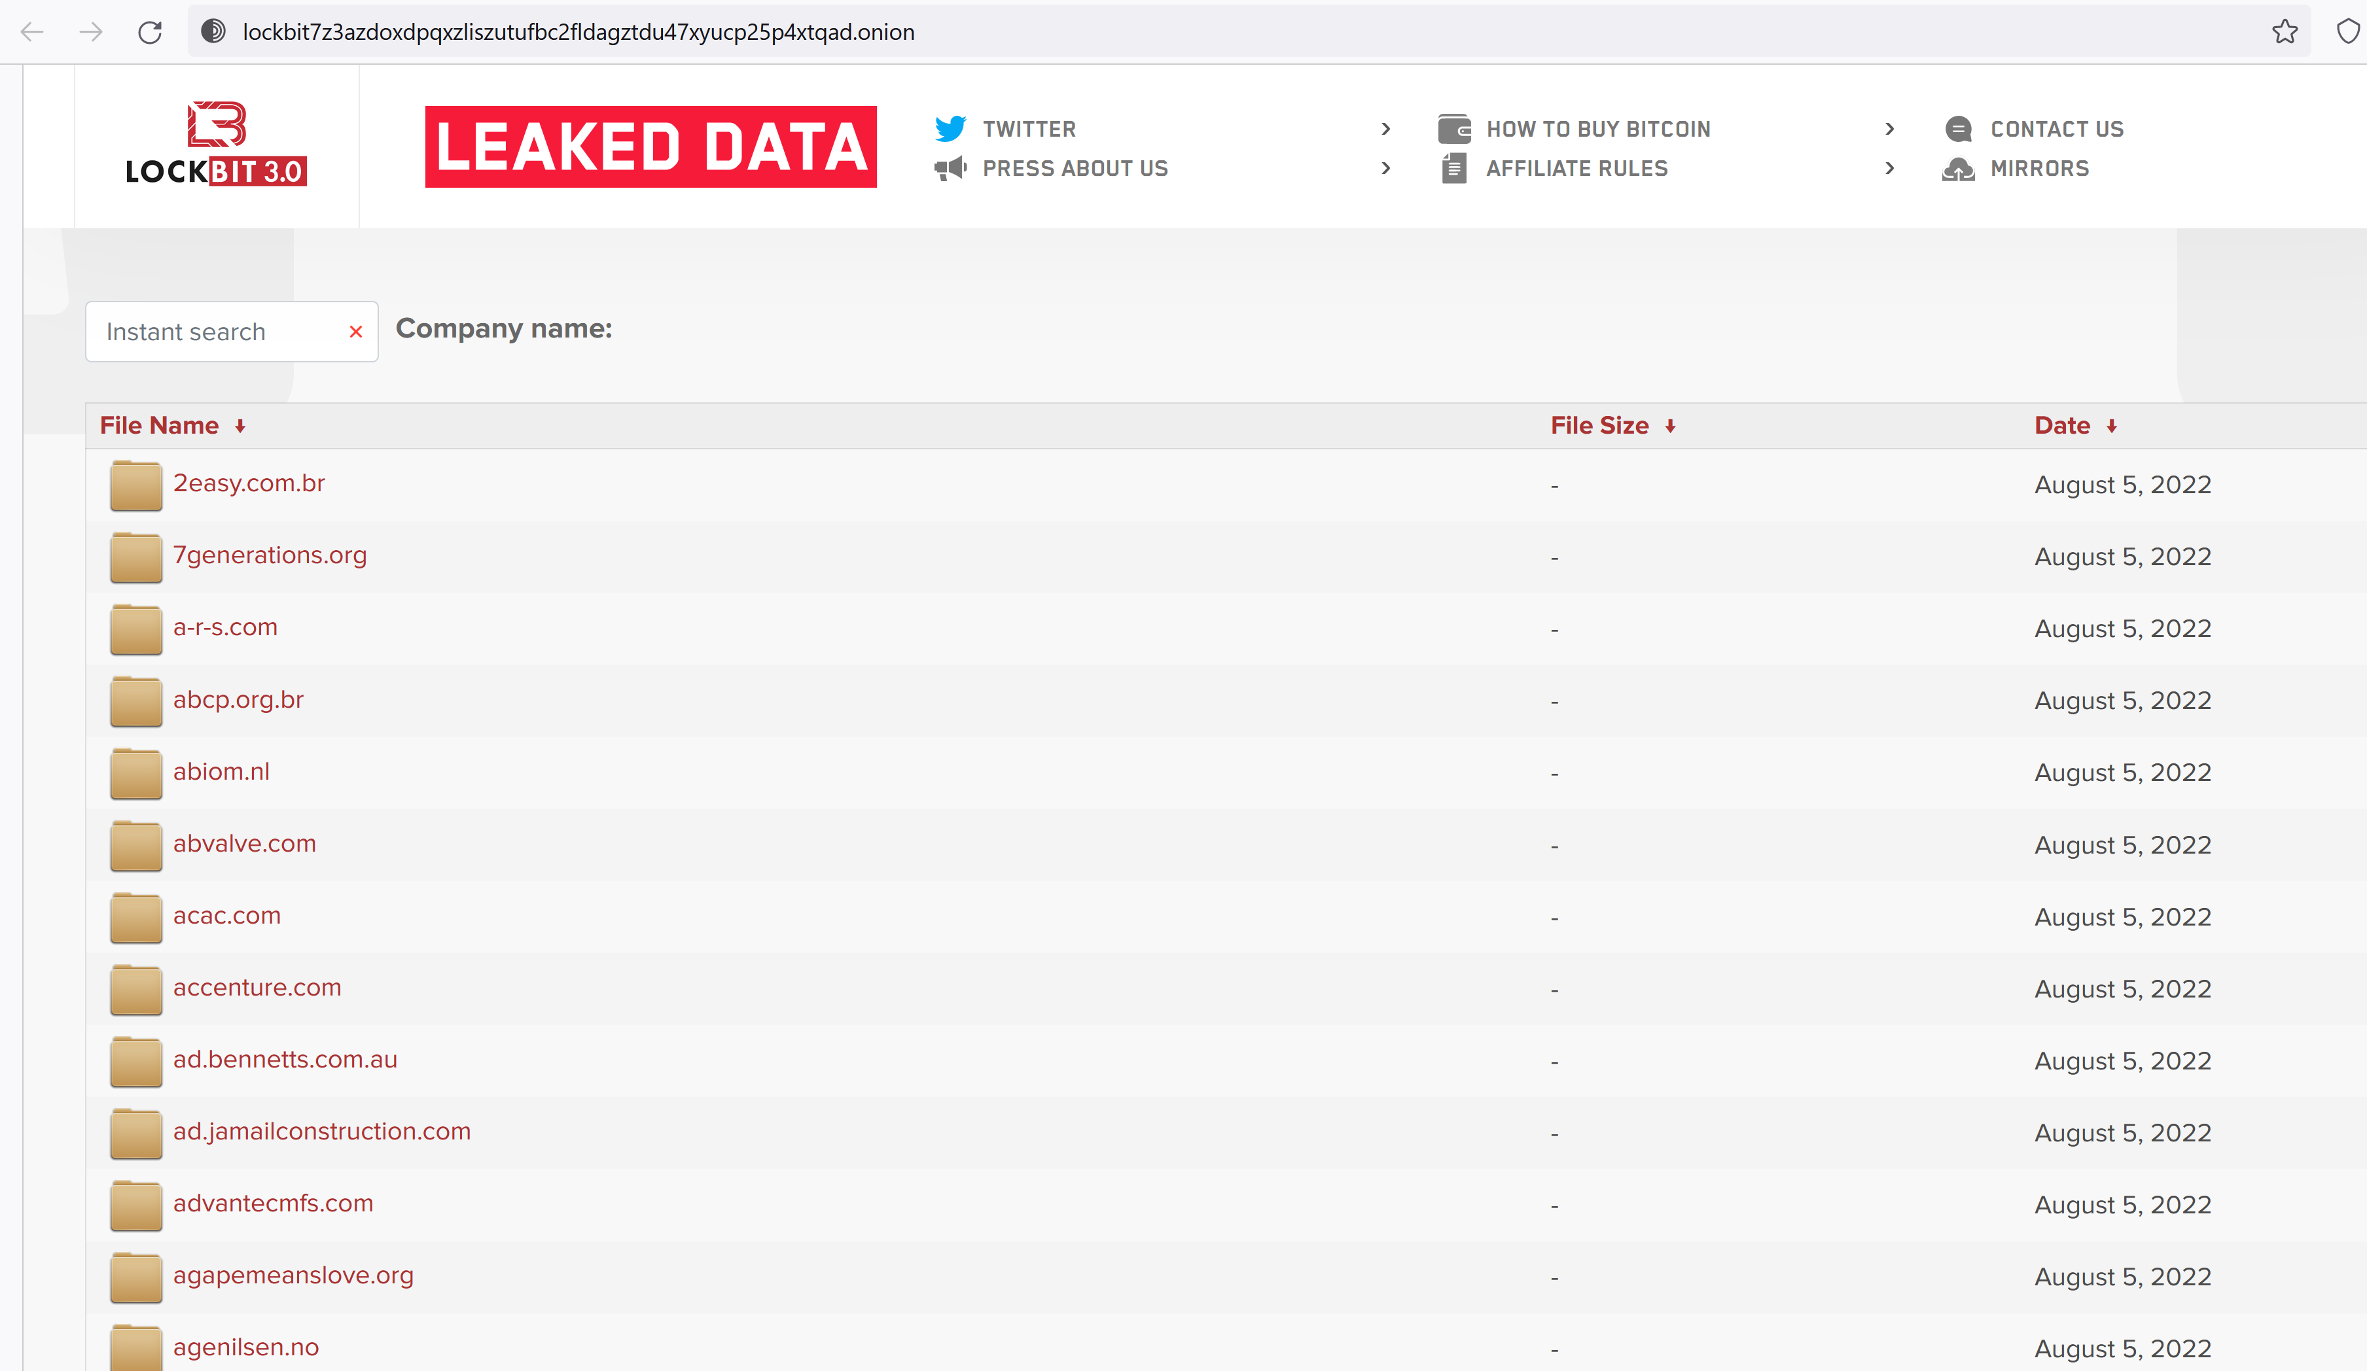Click the Leaked Data banner button

[650, 147]
